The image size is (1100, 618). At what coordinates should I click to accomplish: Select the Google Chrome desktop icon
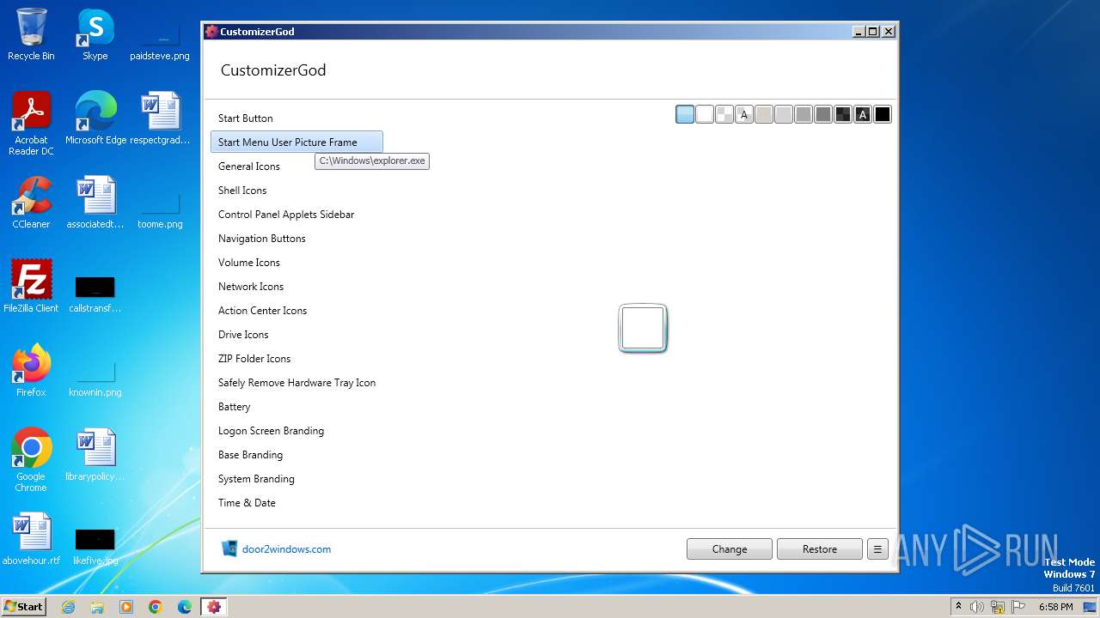pyautogui.click(x=31, y=460)
